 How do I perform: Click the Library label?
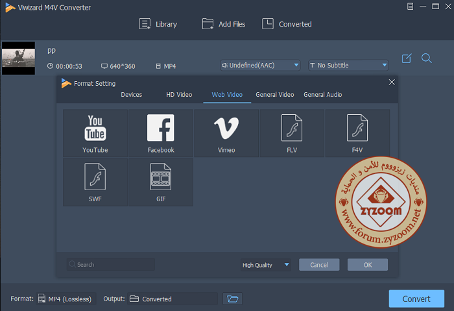(166, 24)
